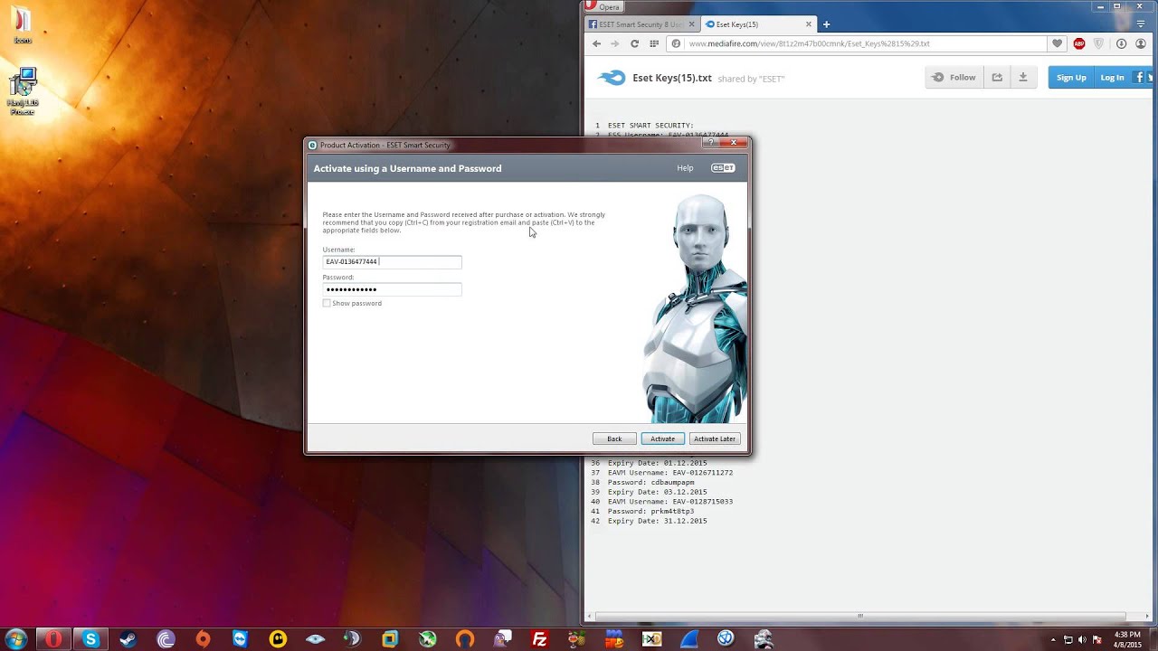
Task: Close the ESET Smart Security 8 Facebook tab
Action: (x=692, y=24)
